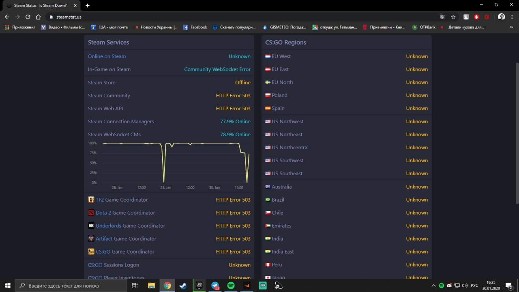Image resolution: width=519 pixels, height=292 pixels.
Task: Click the TF2 link text
Action: click(100, 200)
